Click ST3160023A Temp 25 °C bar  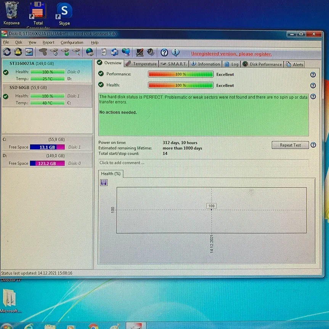click(47, 79)
